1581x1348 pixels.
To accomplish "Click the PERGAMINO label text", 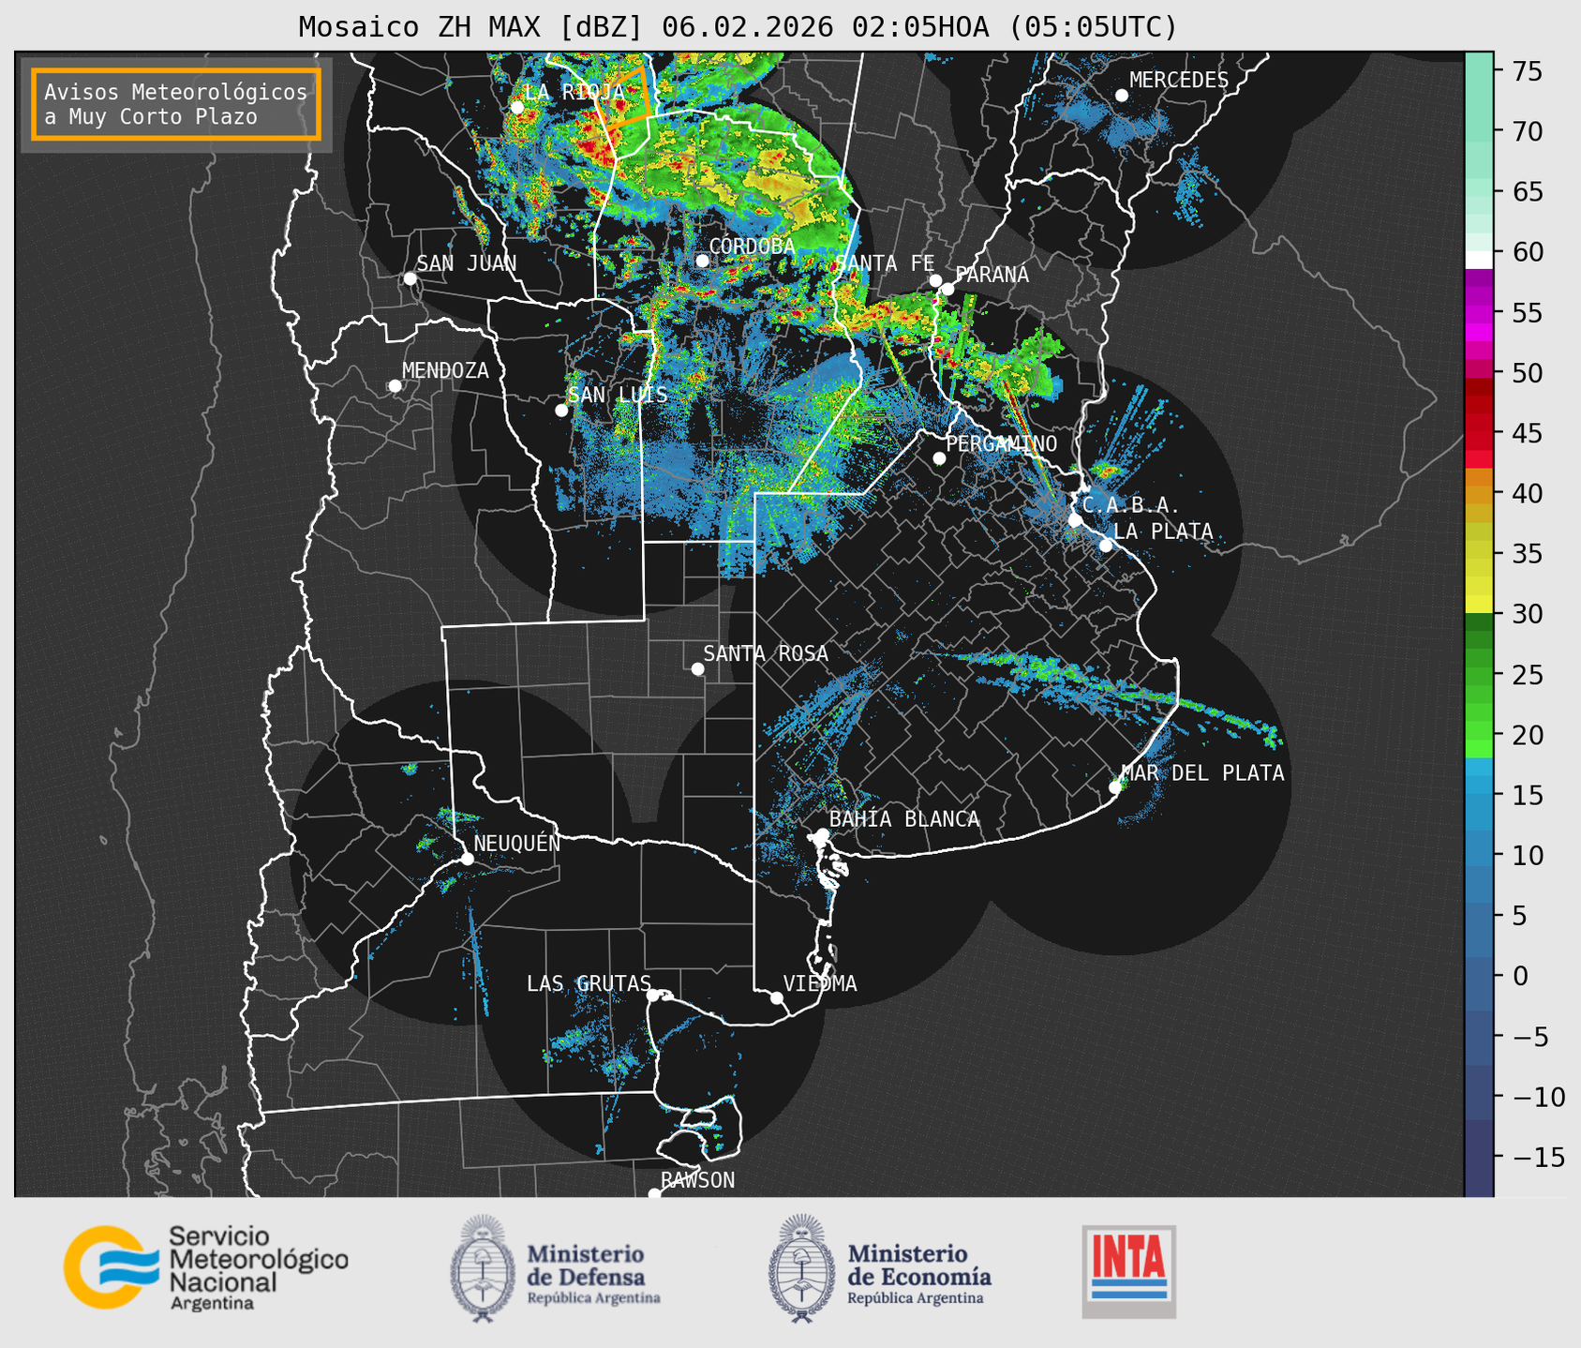I will [1002, 443].
